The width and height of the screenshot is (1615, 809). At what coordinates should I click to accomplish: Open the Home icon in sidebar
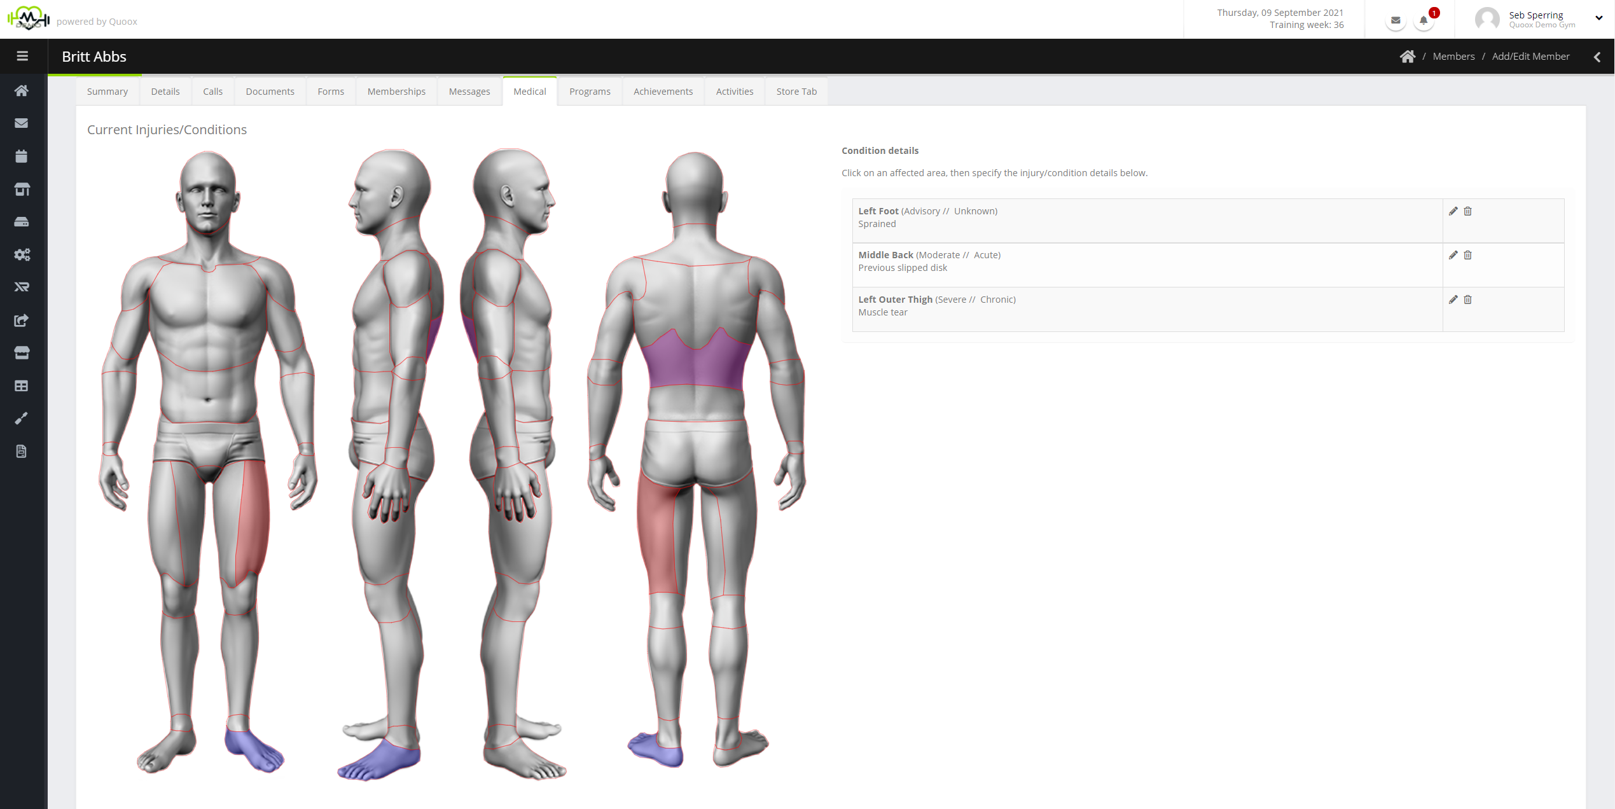pos(22,90)
